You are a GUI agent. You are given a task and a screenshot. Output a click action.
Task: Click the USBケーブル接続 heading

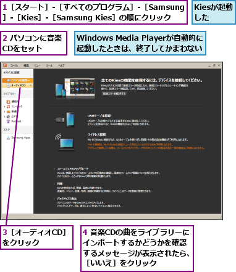(x=99, y=116)
